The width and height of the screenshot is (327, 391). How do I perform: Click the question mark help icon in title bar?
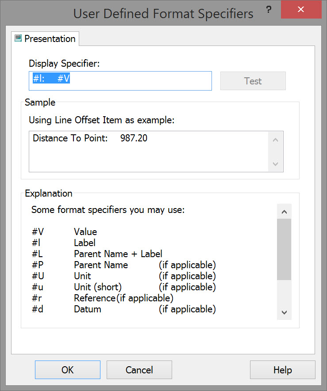(x=269, y=9)
